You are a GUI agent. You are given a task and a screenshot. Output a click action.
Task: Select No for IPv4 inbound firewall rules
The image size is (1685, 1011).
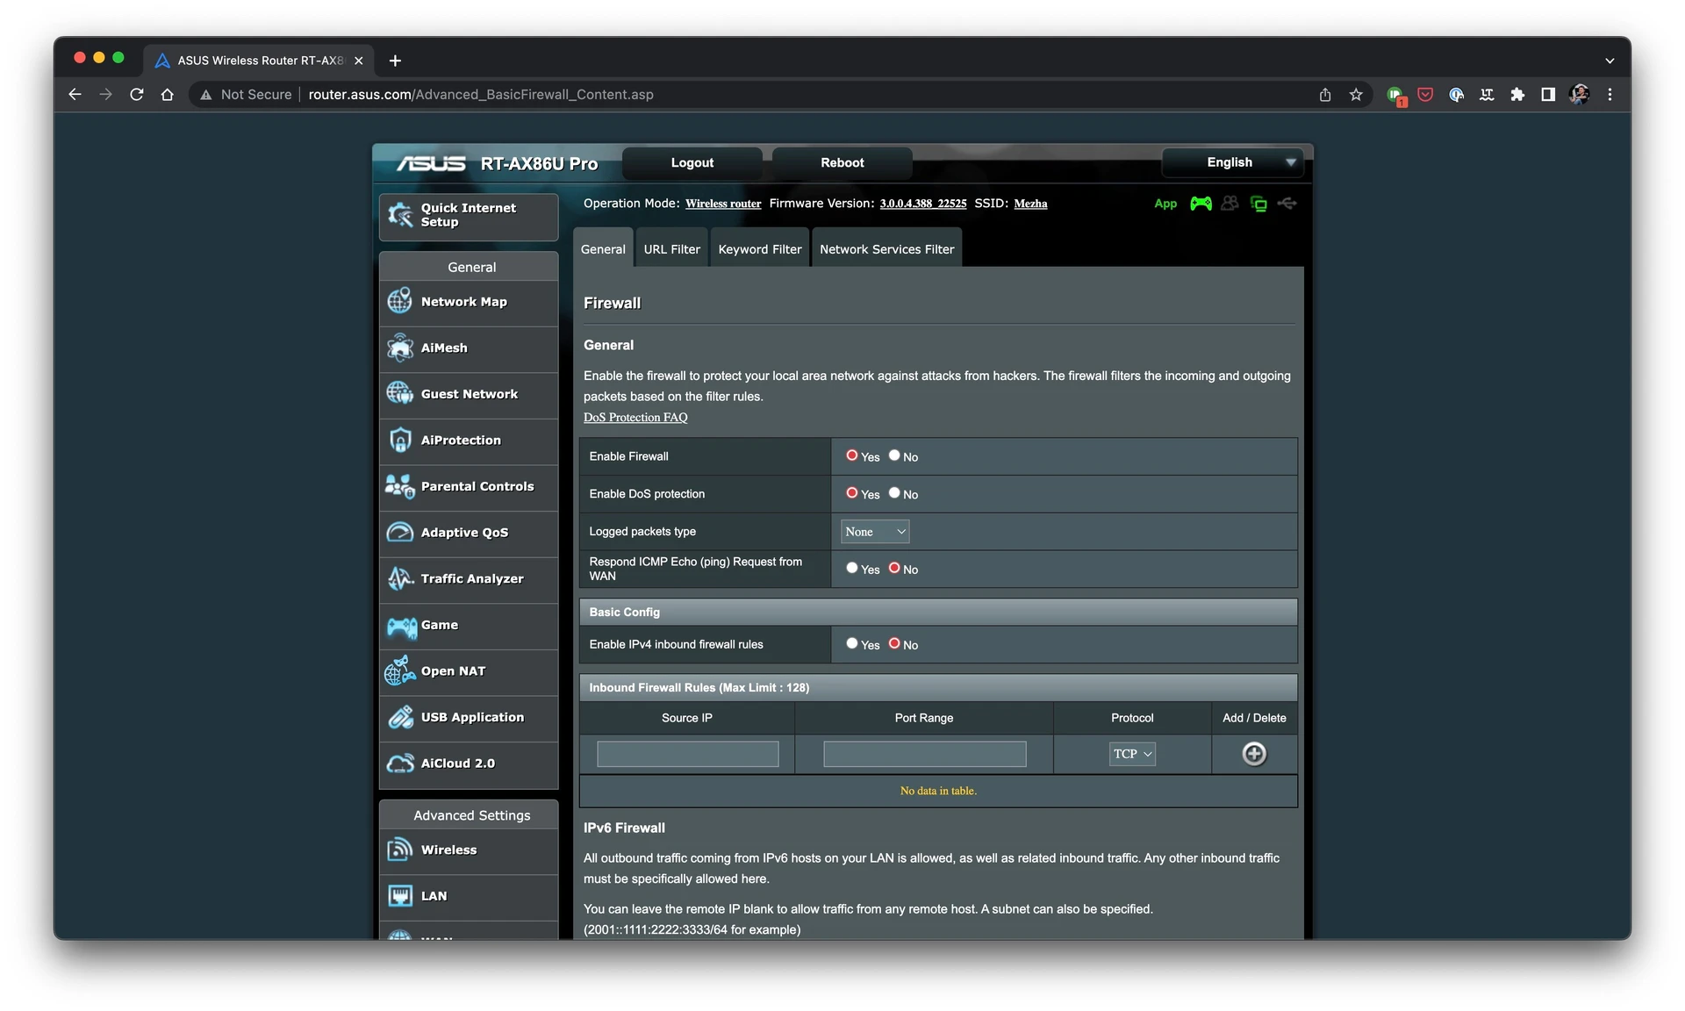click(894, 643)
